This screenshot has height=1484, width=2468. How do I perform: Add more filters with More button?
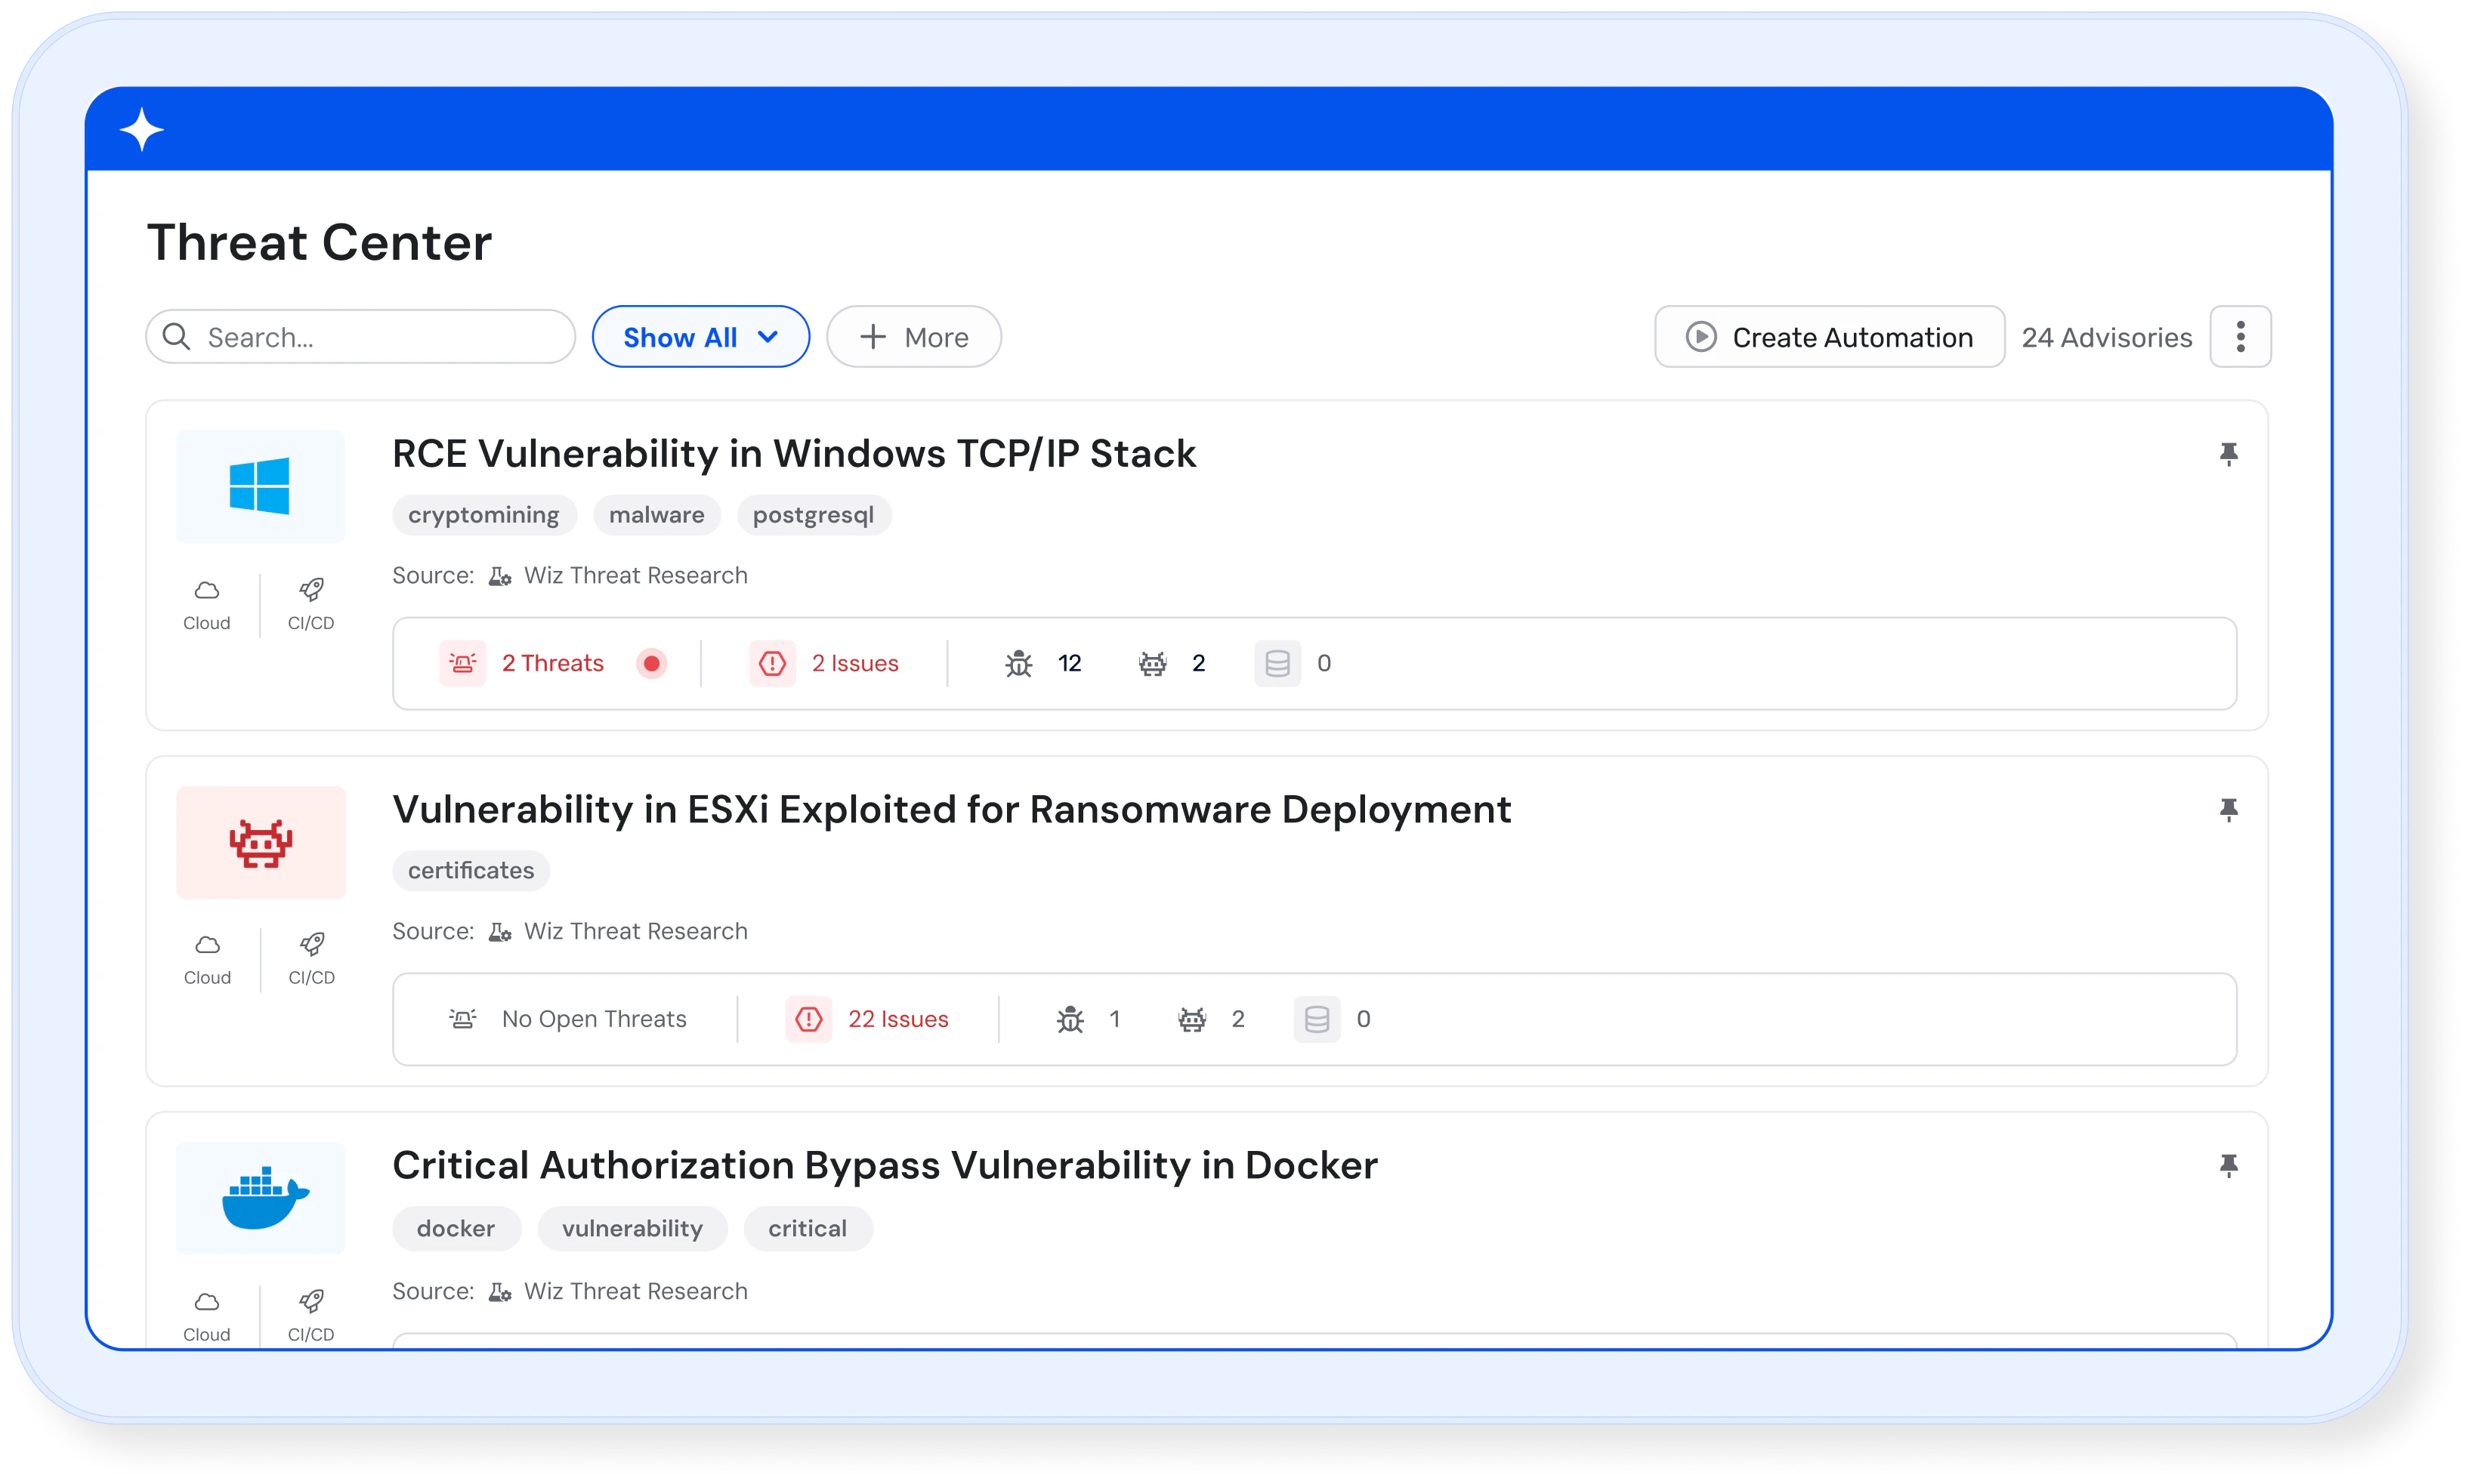pos(913,337)
